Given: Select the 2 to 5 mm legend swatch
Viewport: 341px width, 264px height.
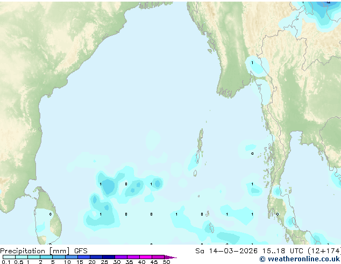Looking at the screenshot, I should 46,257.
